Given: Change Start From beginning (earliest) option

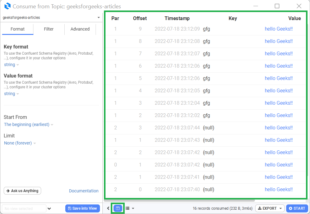Looking at the screenshot, I should pyautogui.click(x=28, y=124).
